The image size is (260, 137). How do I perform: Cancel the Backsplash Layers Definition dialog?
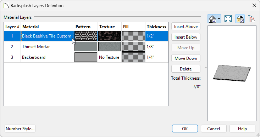pos(214,129)
